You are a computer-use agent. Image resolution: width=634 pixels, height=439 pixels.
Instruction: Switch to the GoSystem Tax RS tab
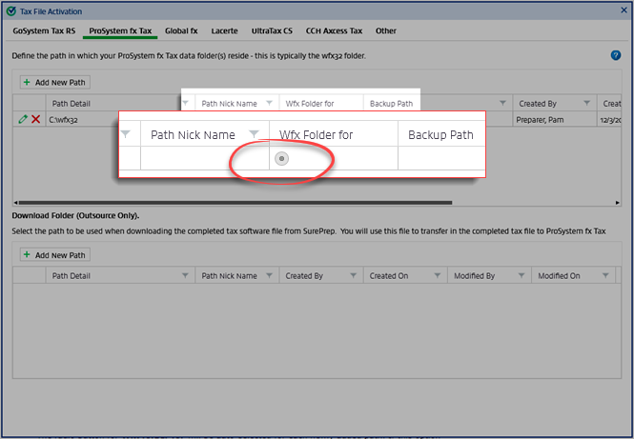44,31
